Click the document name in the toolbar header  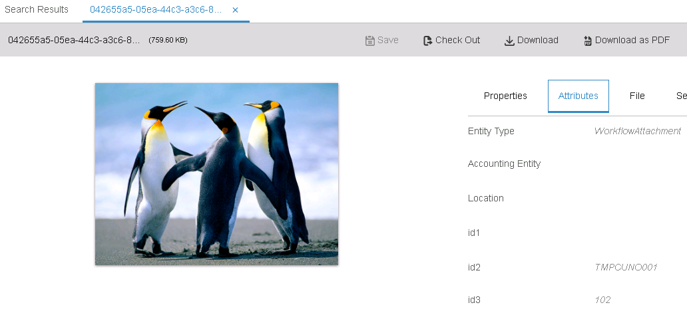74,41
